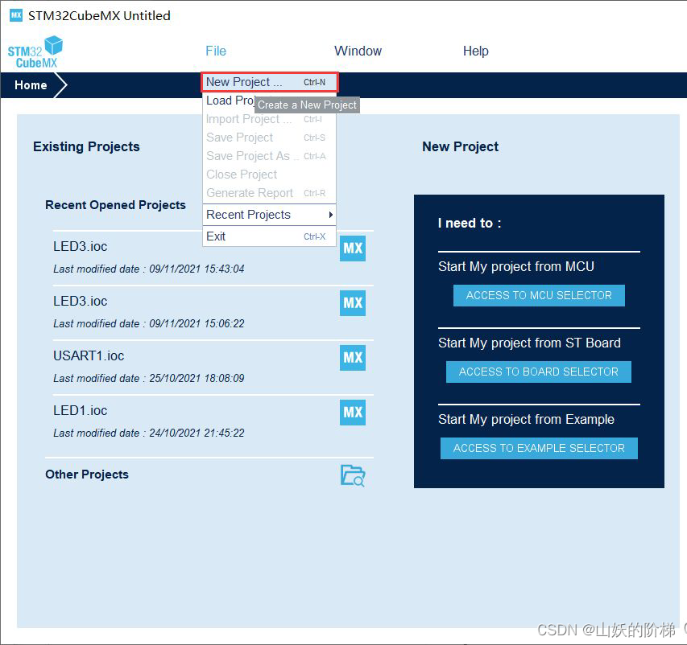Click the LED1.ioc project name
Image resolution: width=687 pixels, height=645 pixels.
tap(81, 410)
